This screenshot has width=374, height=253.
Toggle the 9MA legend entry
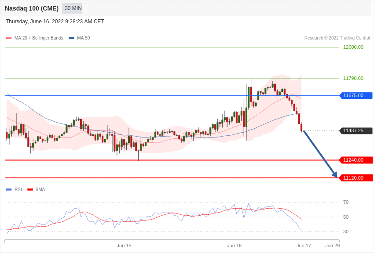(x=40, y=190)
